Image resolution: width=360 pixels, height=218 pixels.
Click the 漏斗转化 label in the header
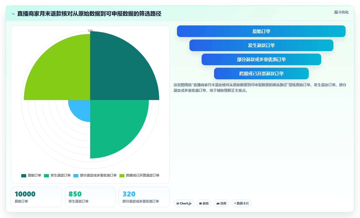[x=341, y=12]
